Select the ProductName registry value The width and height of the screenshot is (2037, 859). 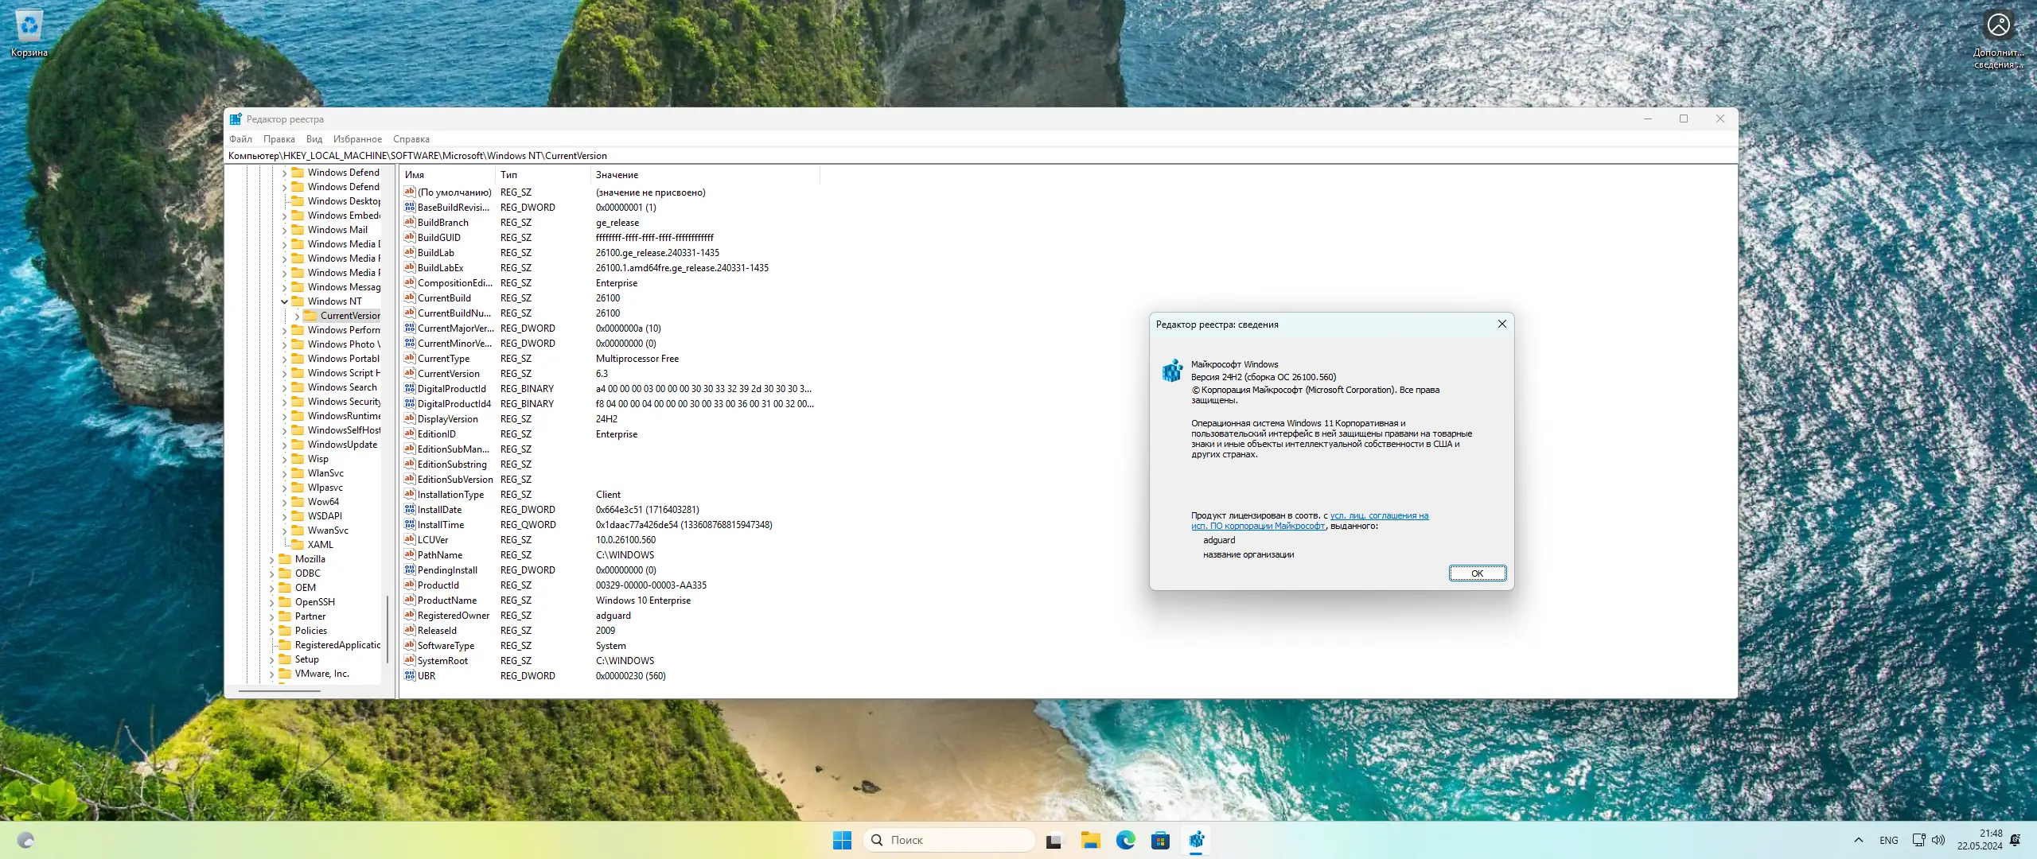click(x=446, y=601)
